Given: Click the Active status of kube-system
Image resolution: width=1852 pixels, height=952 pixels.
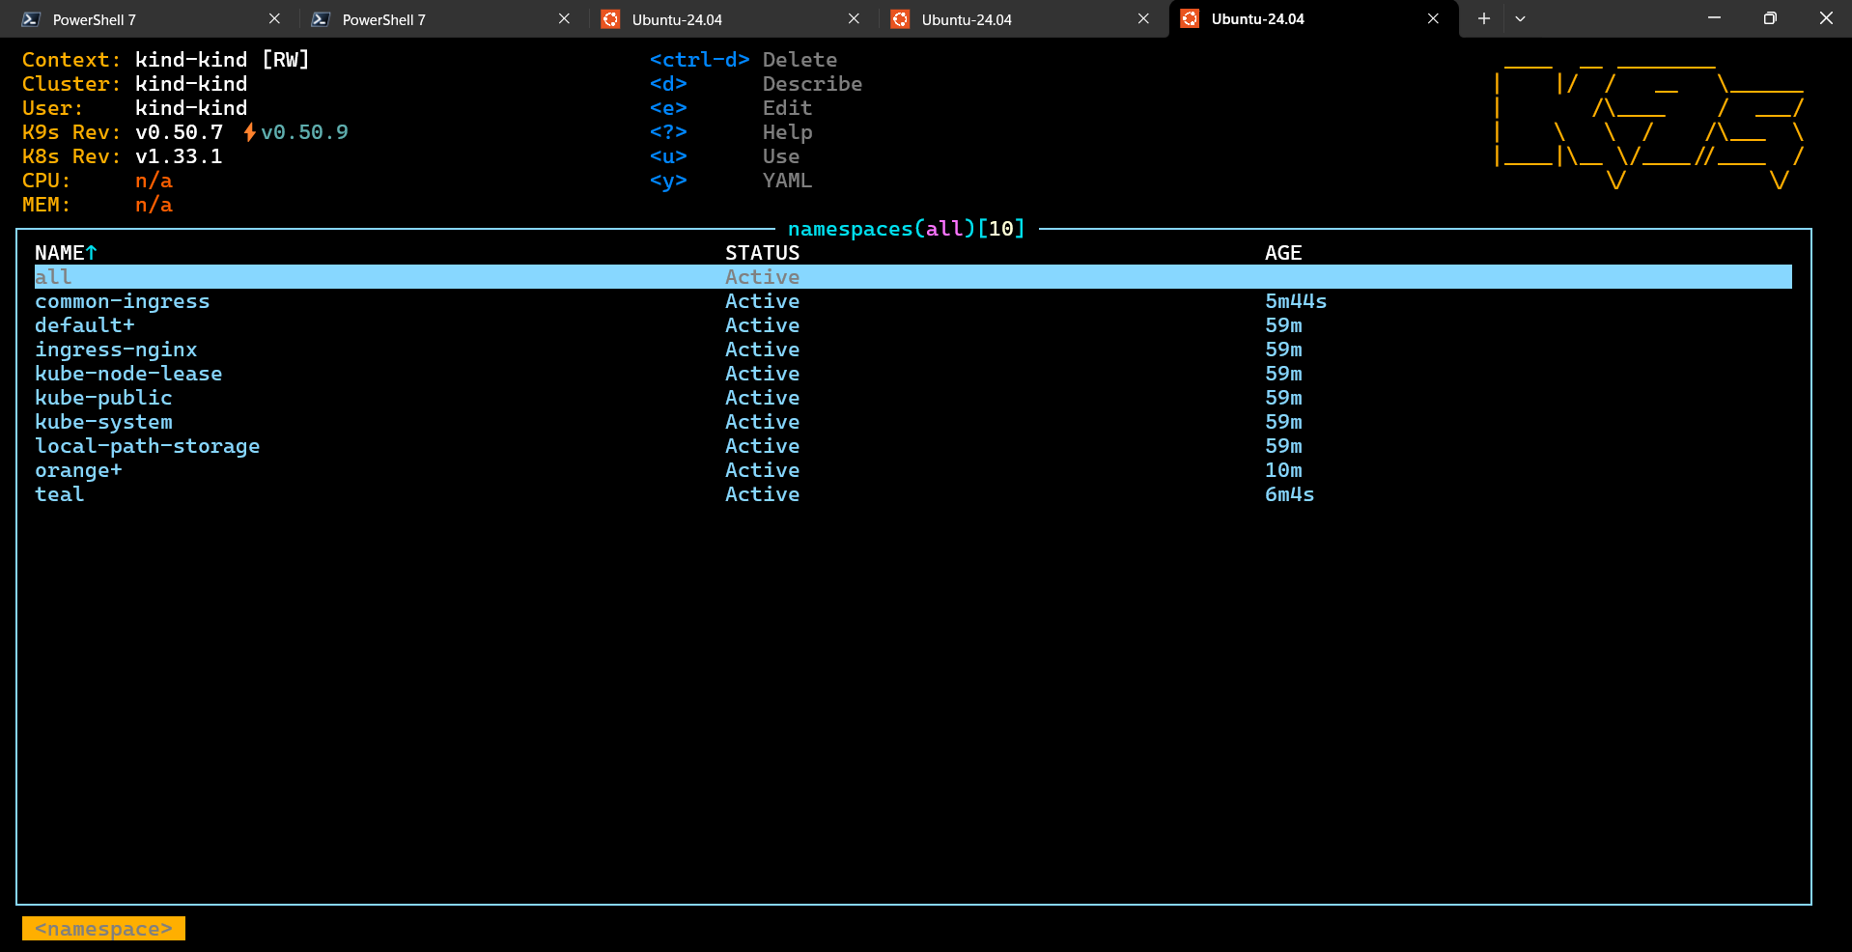Looking at the screenshot, I should [762, 422].
